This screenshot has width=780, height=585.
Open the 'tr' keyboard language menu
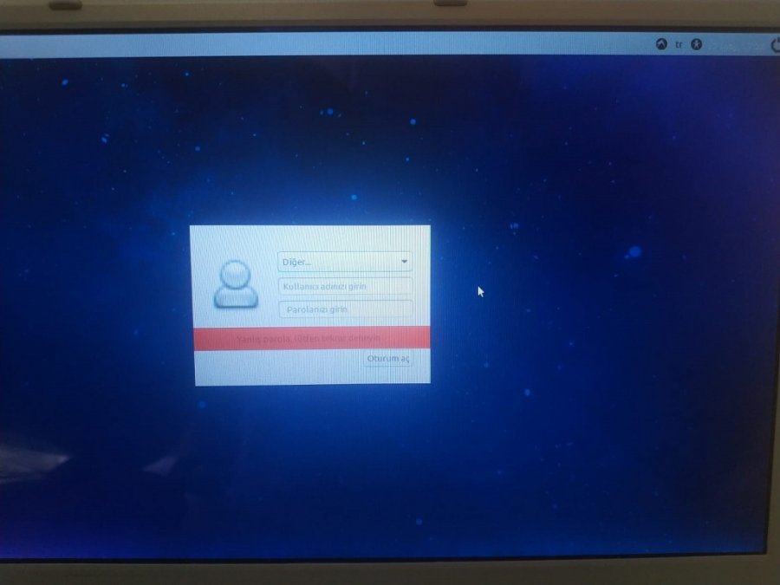pos(679,45)
